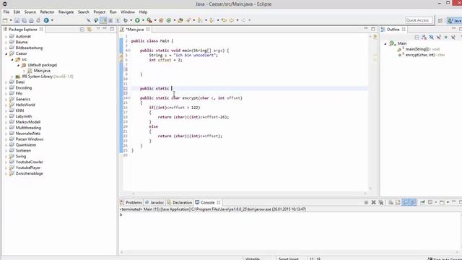Collapse All in the Outline view
The image size is (462, 260).
(417, 37)
